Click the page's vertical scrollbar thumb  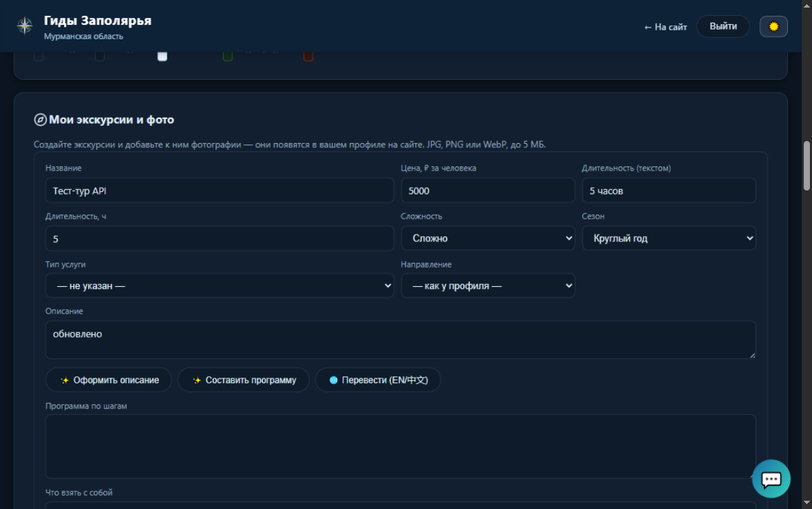806,166
